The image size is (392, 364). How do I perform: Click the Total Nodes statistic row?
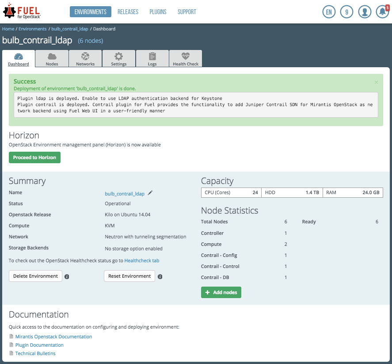tap(244, 222)
